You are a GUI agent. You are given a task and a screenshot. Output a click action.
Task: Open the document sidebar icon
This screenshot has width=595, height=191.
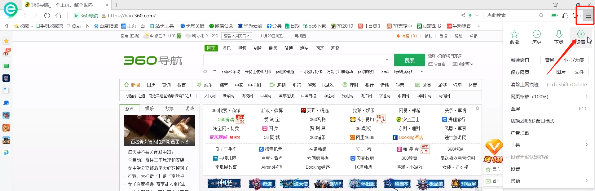click(x=6, y=91)
